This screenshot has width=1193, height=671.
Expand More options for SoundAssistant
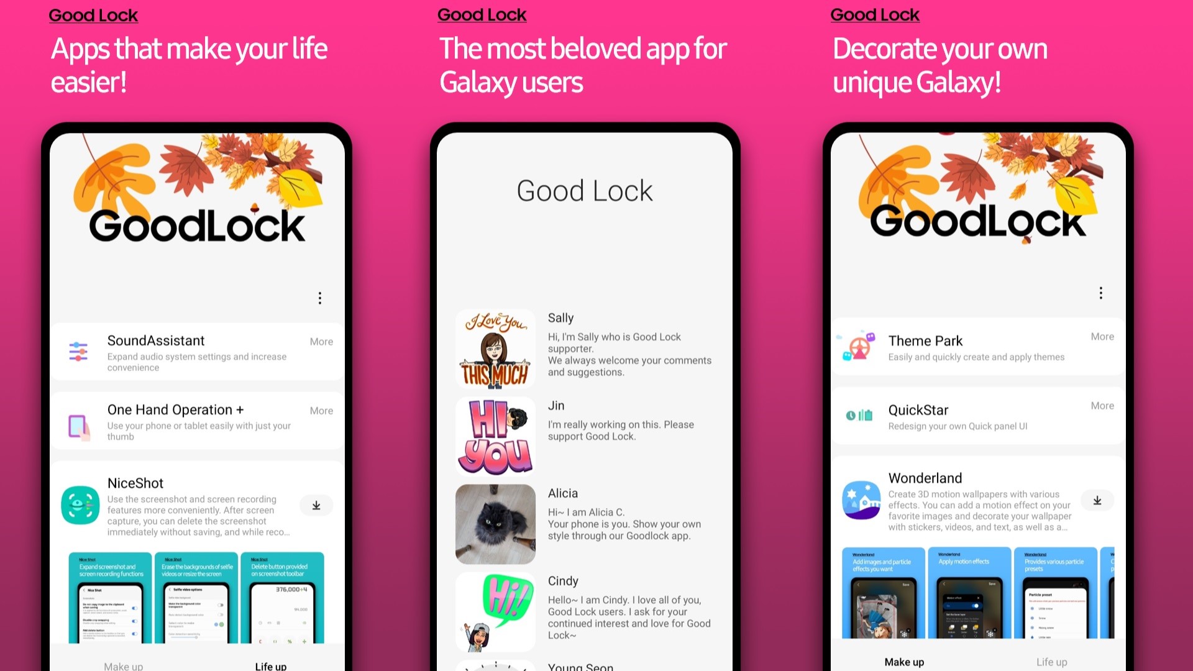[321, 342]
